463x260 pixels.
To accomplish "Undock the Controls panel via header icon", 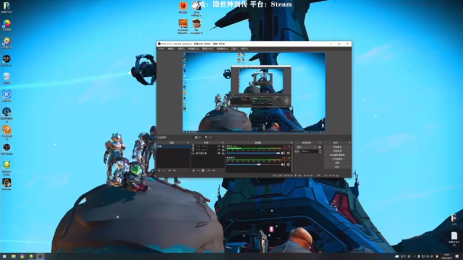I will [x=350, y=143].
